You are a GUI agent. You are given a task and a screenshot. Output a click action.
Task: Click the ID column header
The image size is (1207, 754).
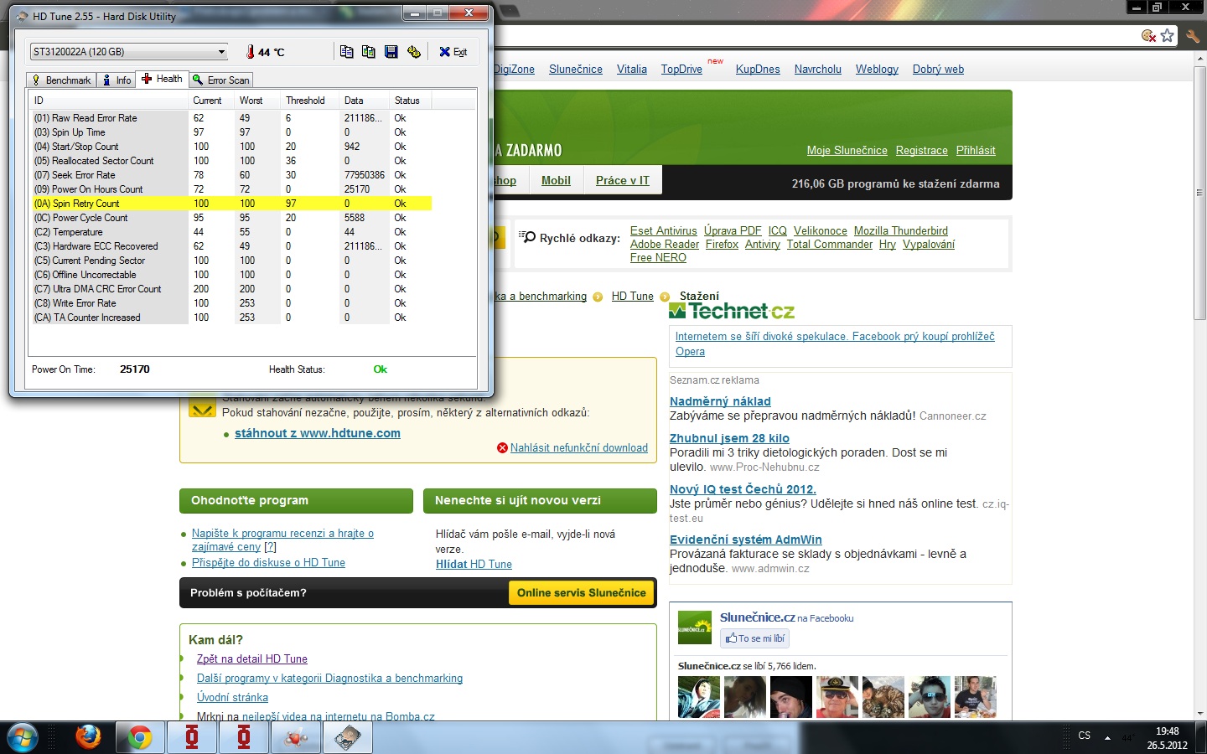[x=109, y=101]
